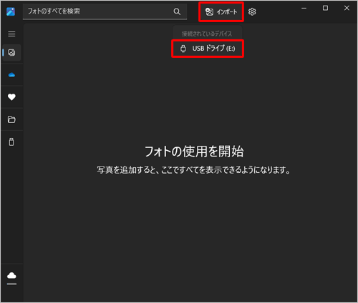Click the white cloud storage icon at bottom
The width and height of the screenshot is (358, 303).
click(x=11, y=276)
